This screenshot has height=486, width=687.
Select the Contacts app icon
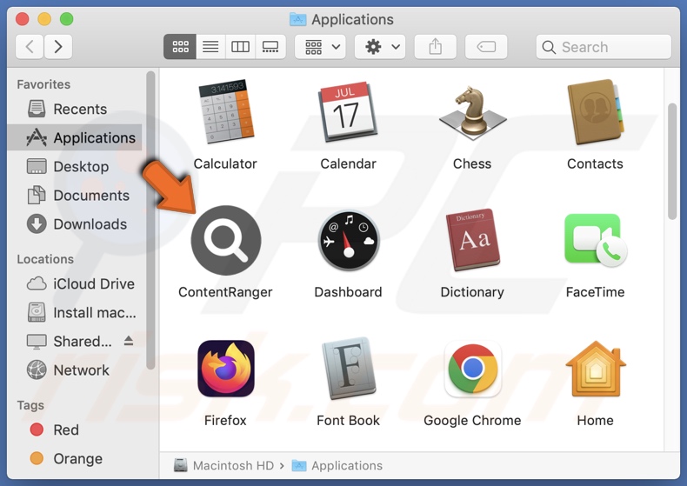(x=595, y=111)
